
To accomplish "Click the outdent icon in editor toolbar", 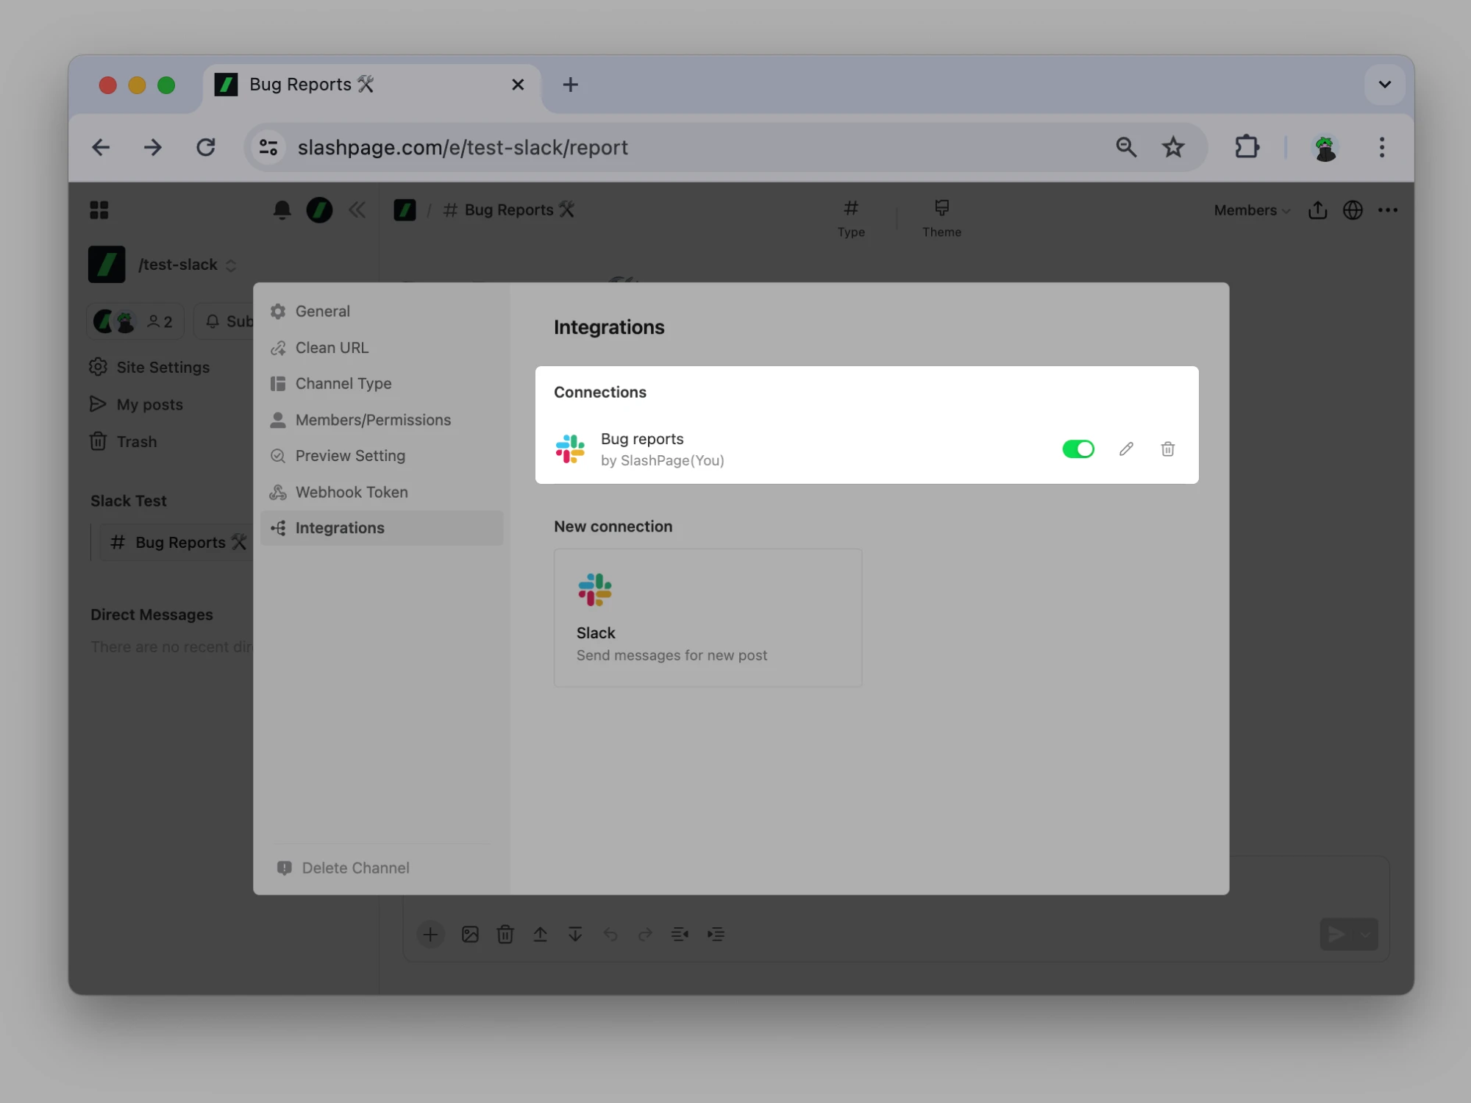I will point(680,935).
